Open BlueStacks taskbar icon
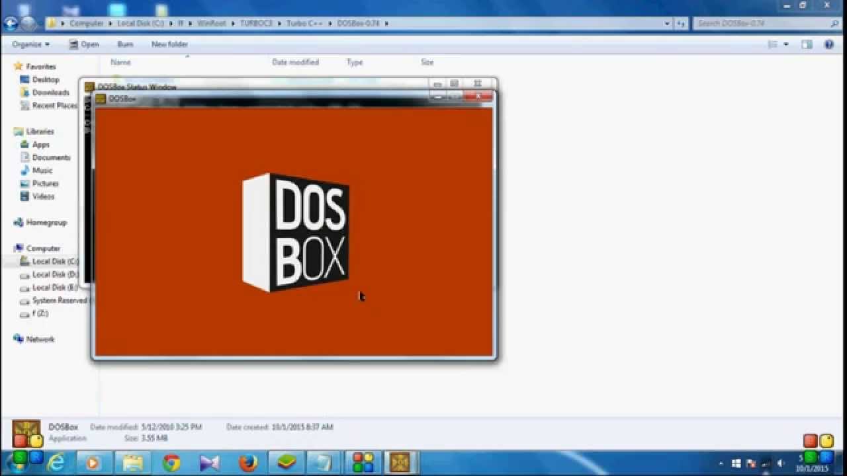This screenshot has width=847, height=476. (287, 462)
